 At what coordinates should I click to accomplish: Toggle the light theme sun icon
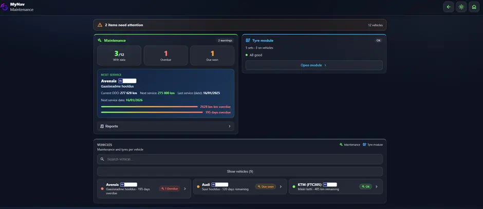(461, 7)
